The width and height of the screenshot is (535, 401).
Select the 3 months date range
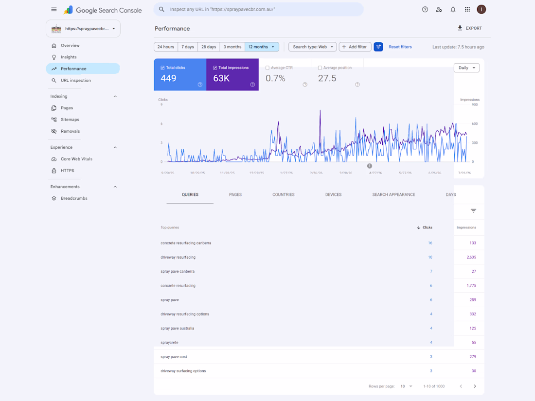[232, 47]
